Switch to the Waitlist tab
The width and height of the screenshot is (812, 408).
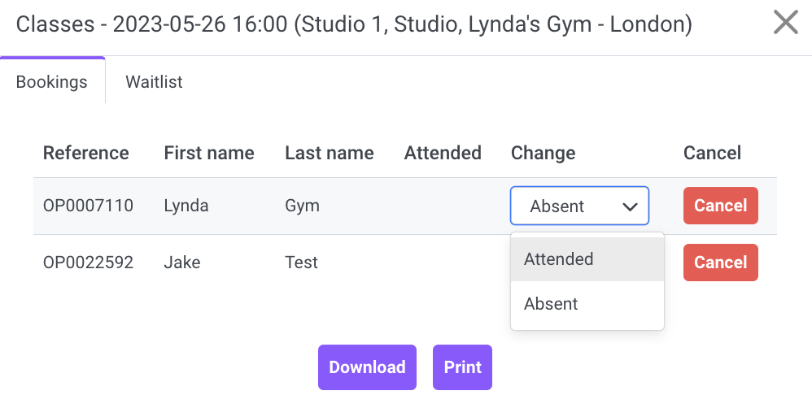[x=154, y=82]
